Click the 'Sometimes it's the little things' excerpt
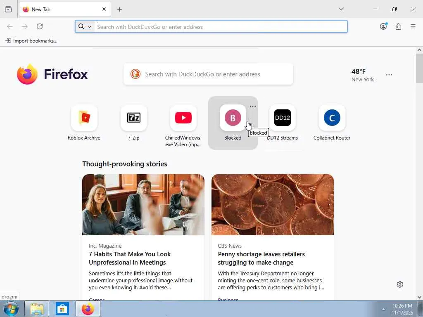The width and height of the screenshot is (423, 317). pos(141,280)
